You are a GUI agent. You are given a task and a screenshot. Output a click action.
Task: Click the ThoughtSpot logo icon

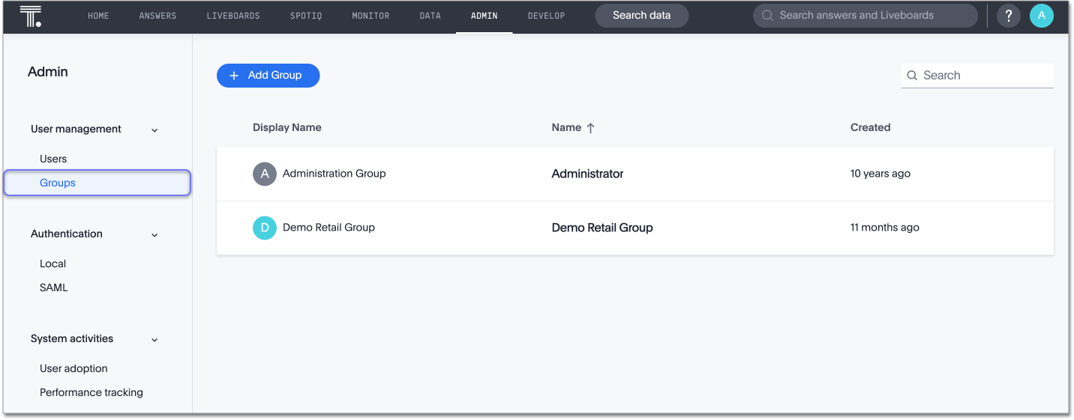click(31, 15)
